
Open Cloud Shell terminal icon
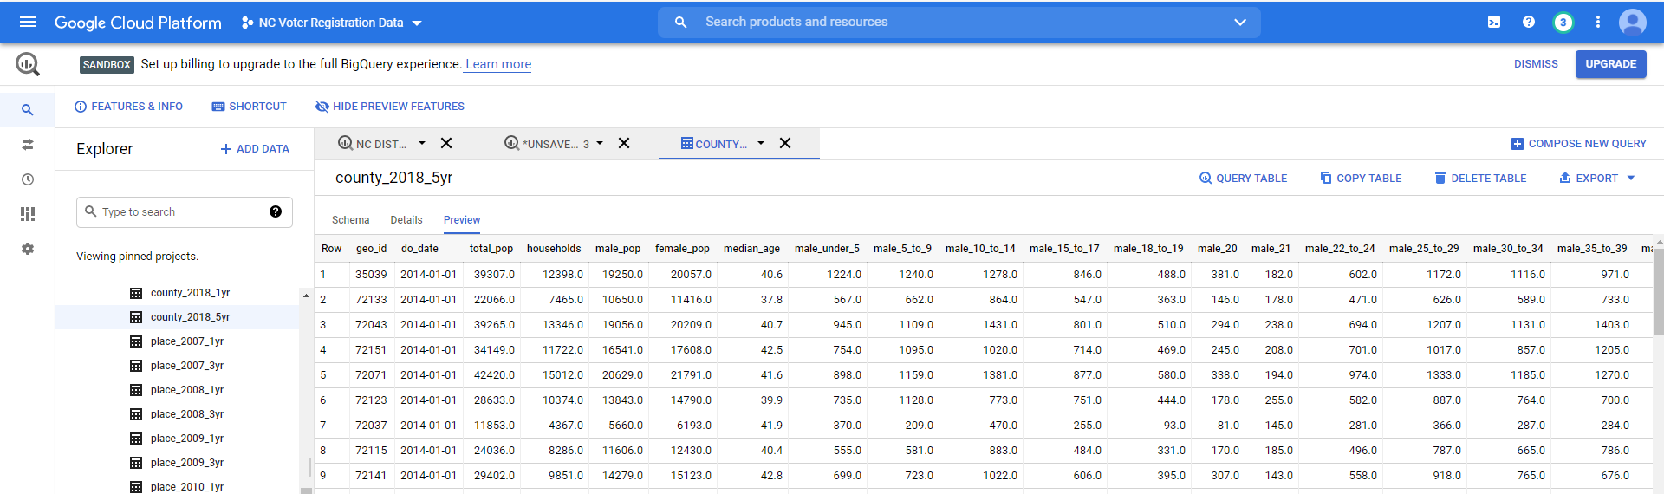[x=1494, y=22]
